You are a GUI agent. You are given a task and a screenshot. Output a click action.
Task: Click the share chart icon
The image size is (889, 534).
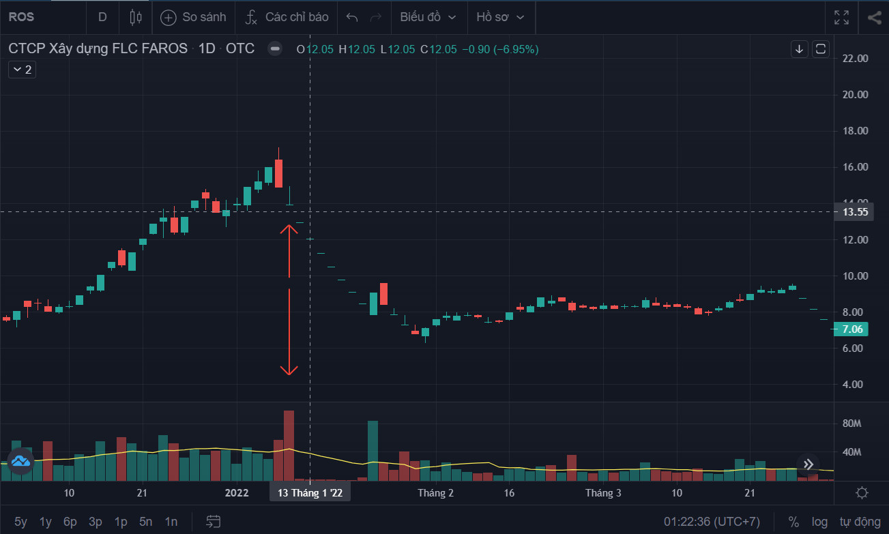click(874, 17)
